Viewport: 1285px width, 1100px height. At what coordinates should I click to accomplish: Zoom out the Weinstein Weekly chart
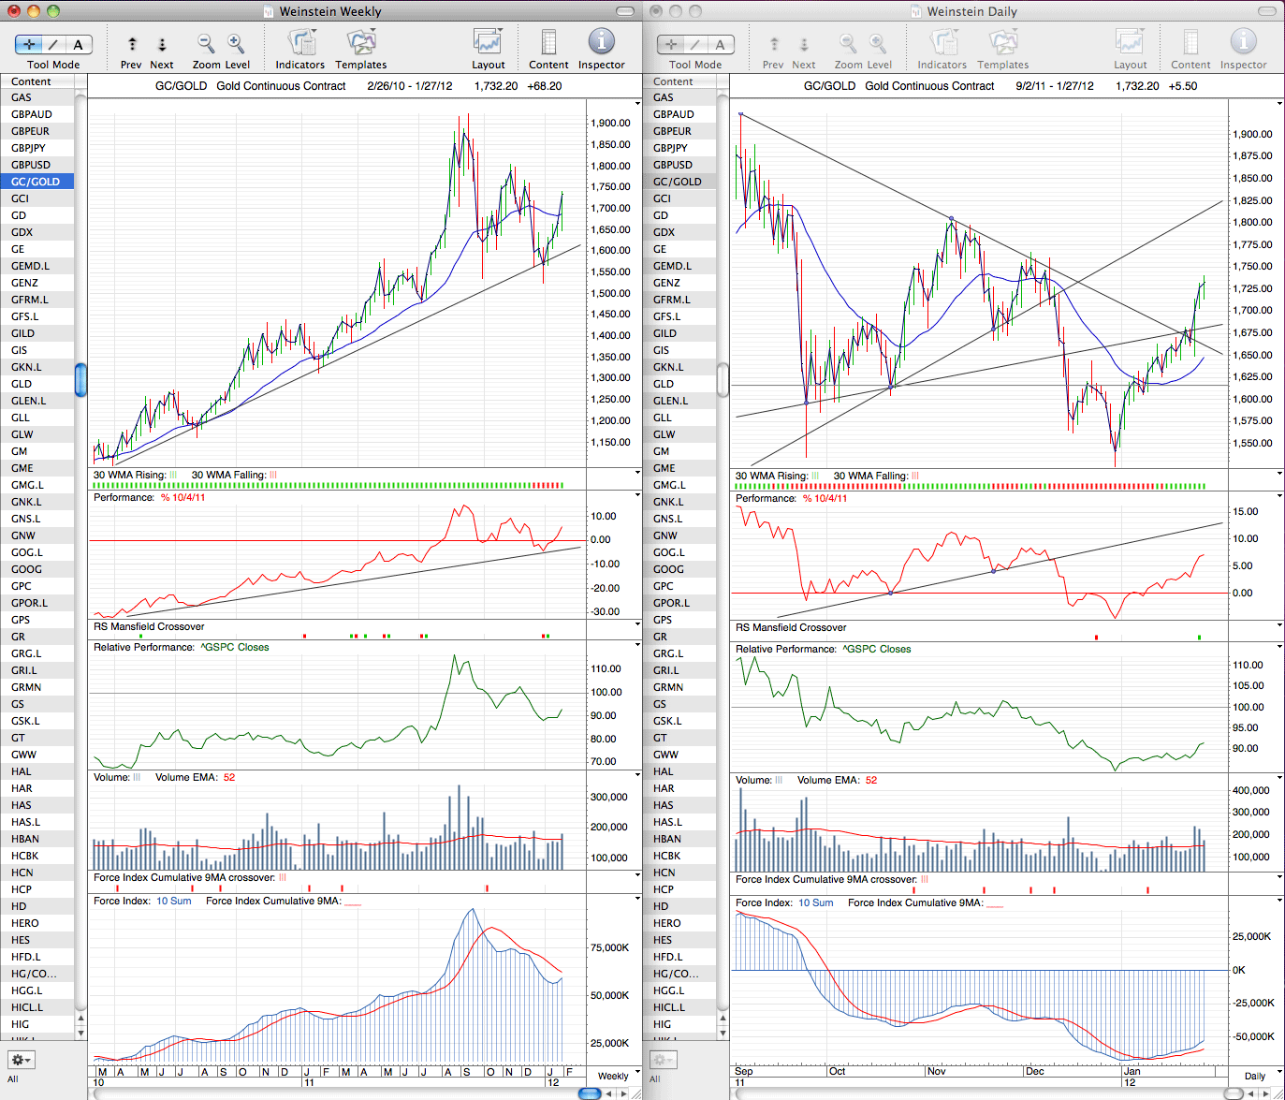pos(206,44)
